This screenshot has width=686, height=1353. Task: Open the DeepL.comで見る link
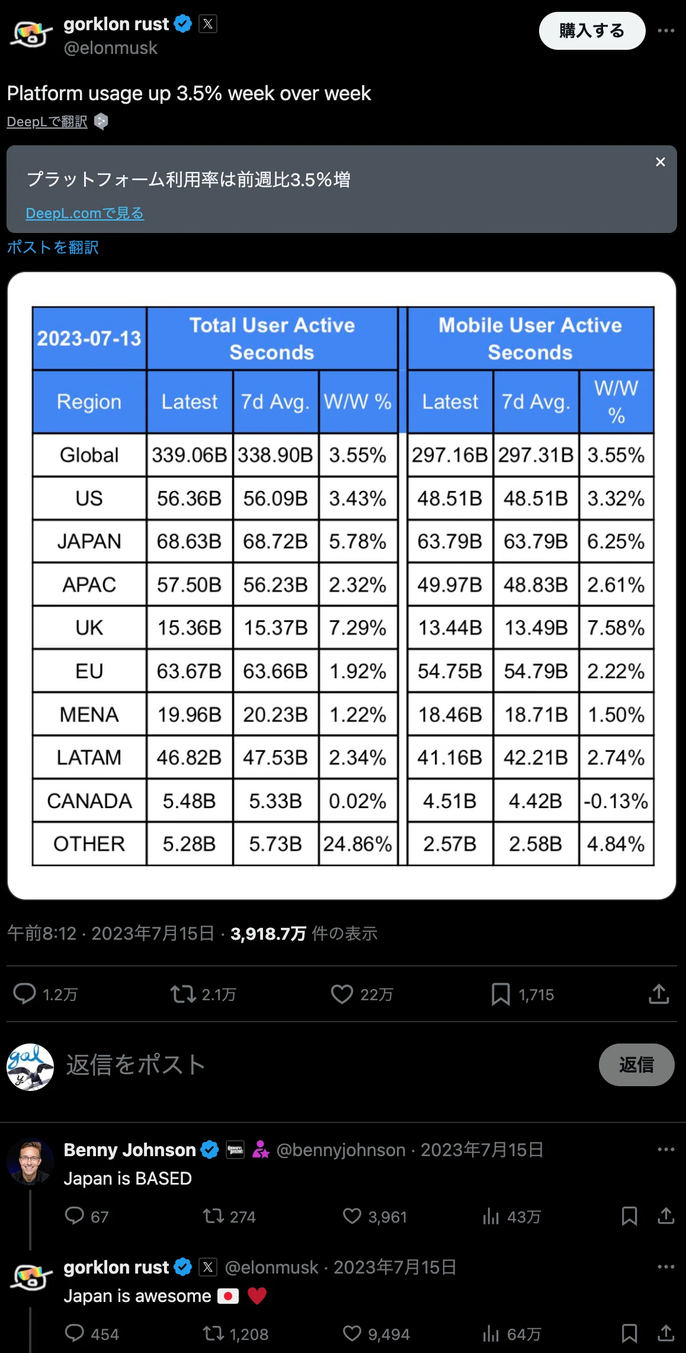(x=85, y=213)
